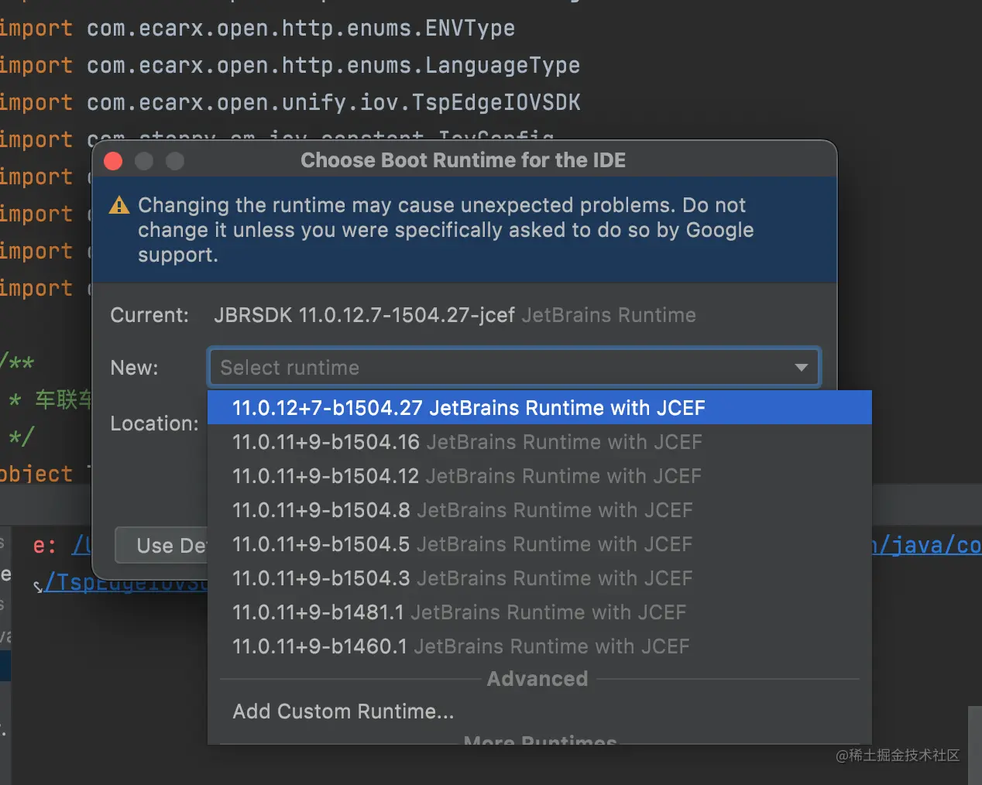The width and height of the screenshot is (982, 785).
Task: Click the yellow warning triangle icon
Action: tap(119, 206)
